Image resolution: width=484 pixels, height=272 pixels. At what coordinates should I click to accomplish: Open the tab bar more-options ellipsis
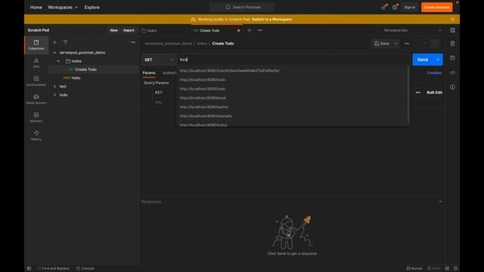(260, 30)
